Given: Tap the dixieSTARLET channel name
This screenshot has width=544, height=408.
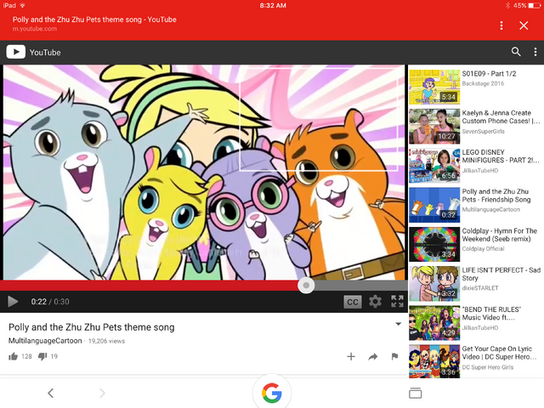Looking at the screenshot, I should pos(480,288).
